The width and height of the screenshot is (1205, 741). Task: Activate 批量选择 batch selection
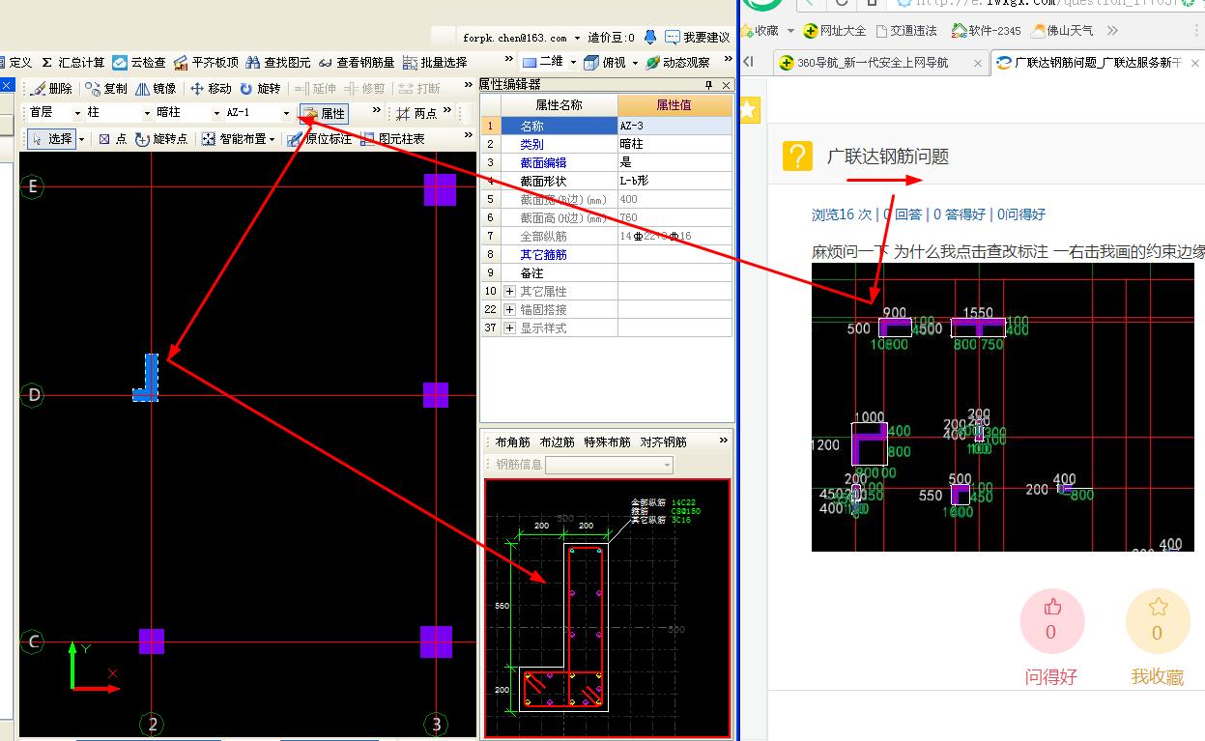[x=435, y=63]
